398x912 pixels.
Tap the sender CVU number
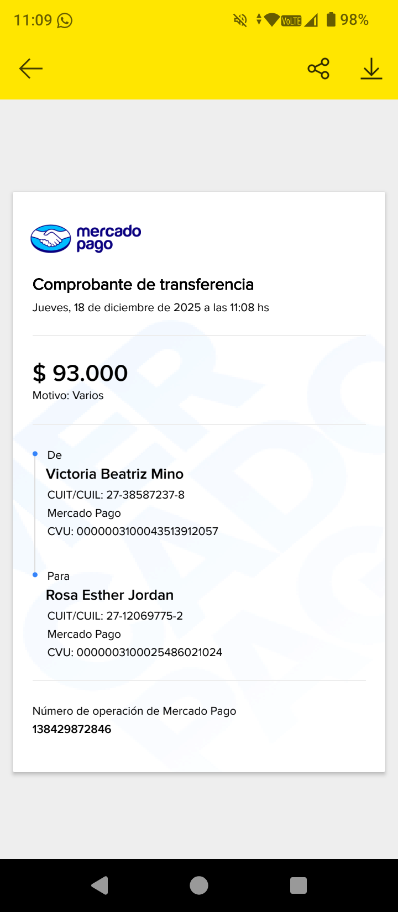coord(146,531)
